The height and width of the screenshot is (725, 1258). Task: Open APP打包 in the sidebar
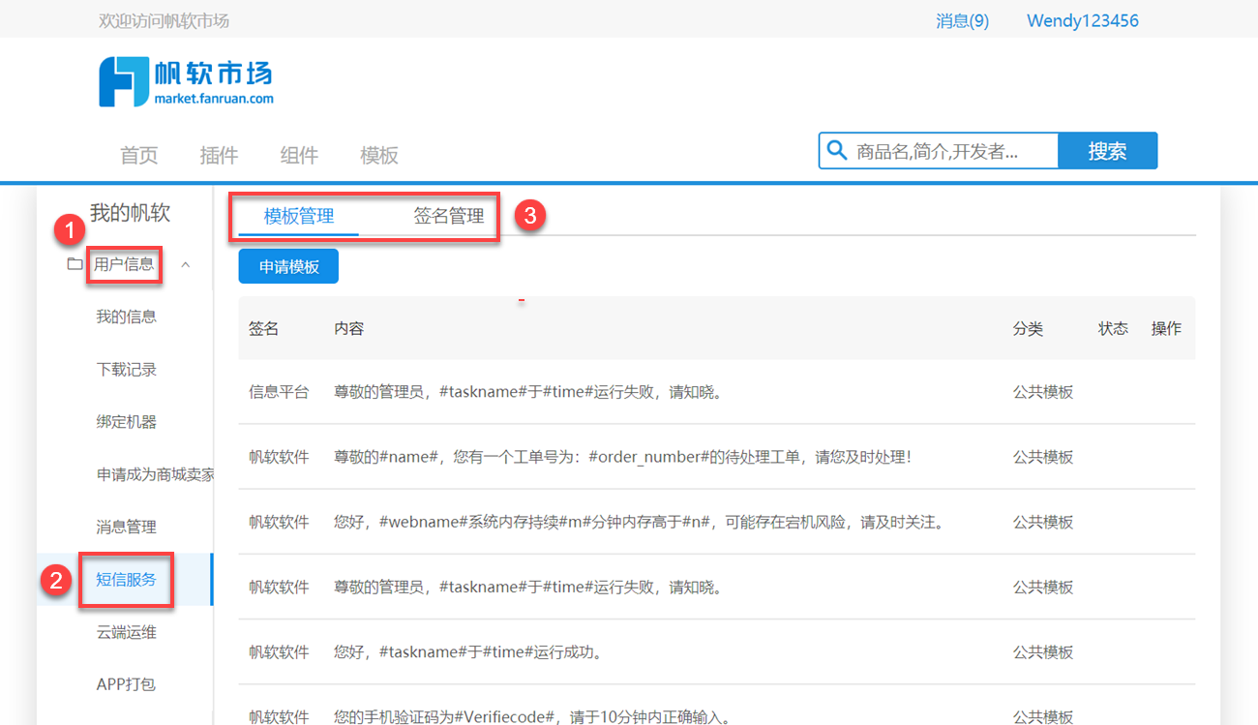tap(126, 684)
